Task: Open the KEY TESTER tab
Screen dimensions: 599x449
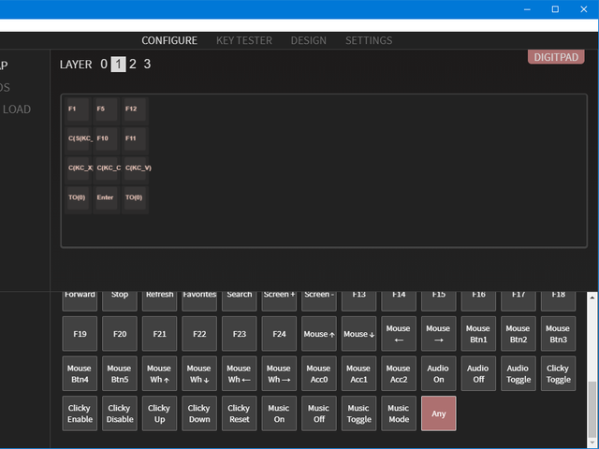Action: pos(243,41)
